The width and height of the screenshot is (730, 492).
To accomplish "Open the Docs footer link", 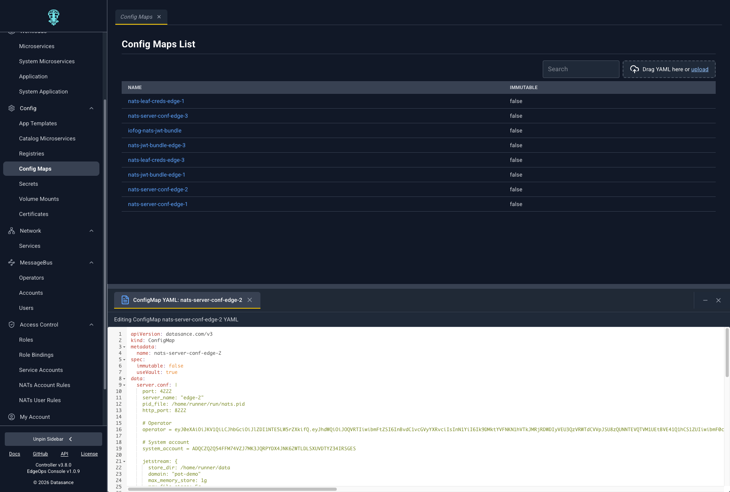I will [x=15, y=454].
